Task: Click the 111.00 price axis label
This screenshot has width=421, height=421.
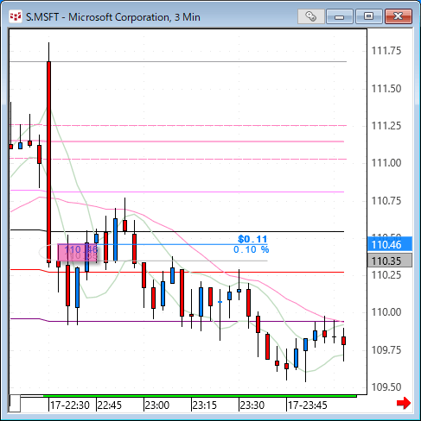Action: point(386,163)
